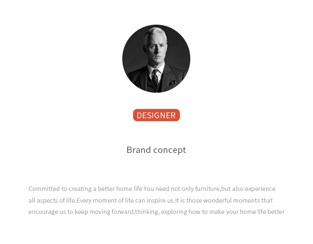Click the paragraph line starting "Committed to creating"
The height and width of the screenshot is (244, 313).
click(152, 189)
